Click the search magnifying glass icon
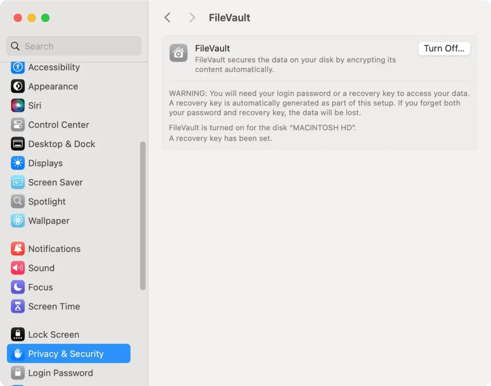 15,46
